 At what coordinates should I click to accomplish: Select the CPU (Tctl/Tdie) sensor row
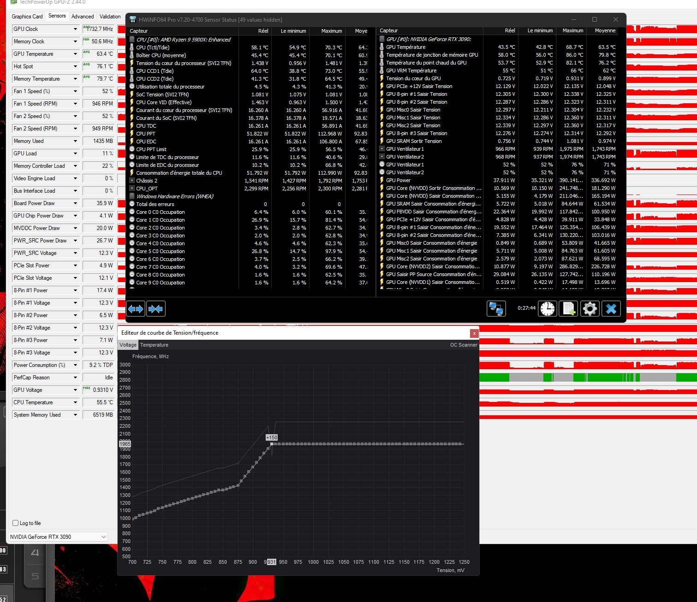point(248,47)
